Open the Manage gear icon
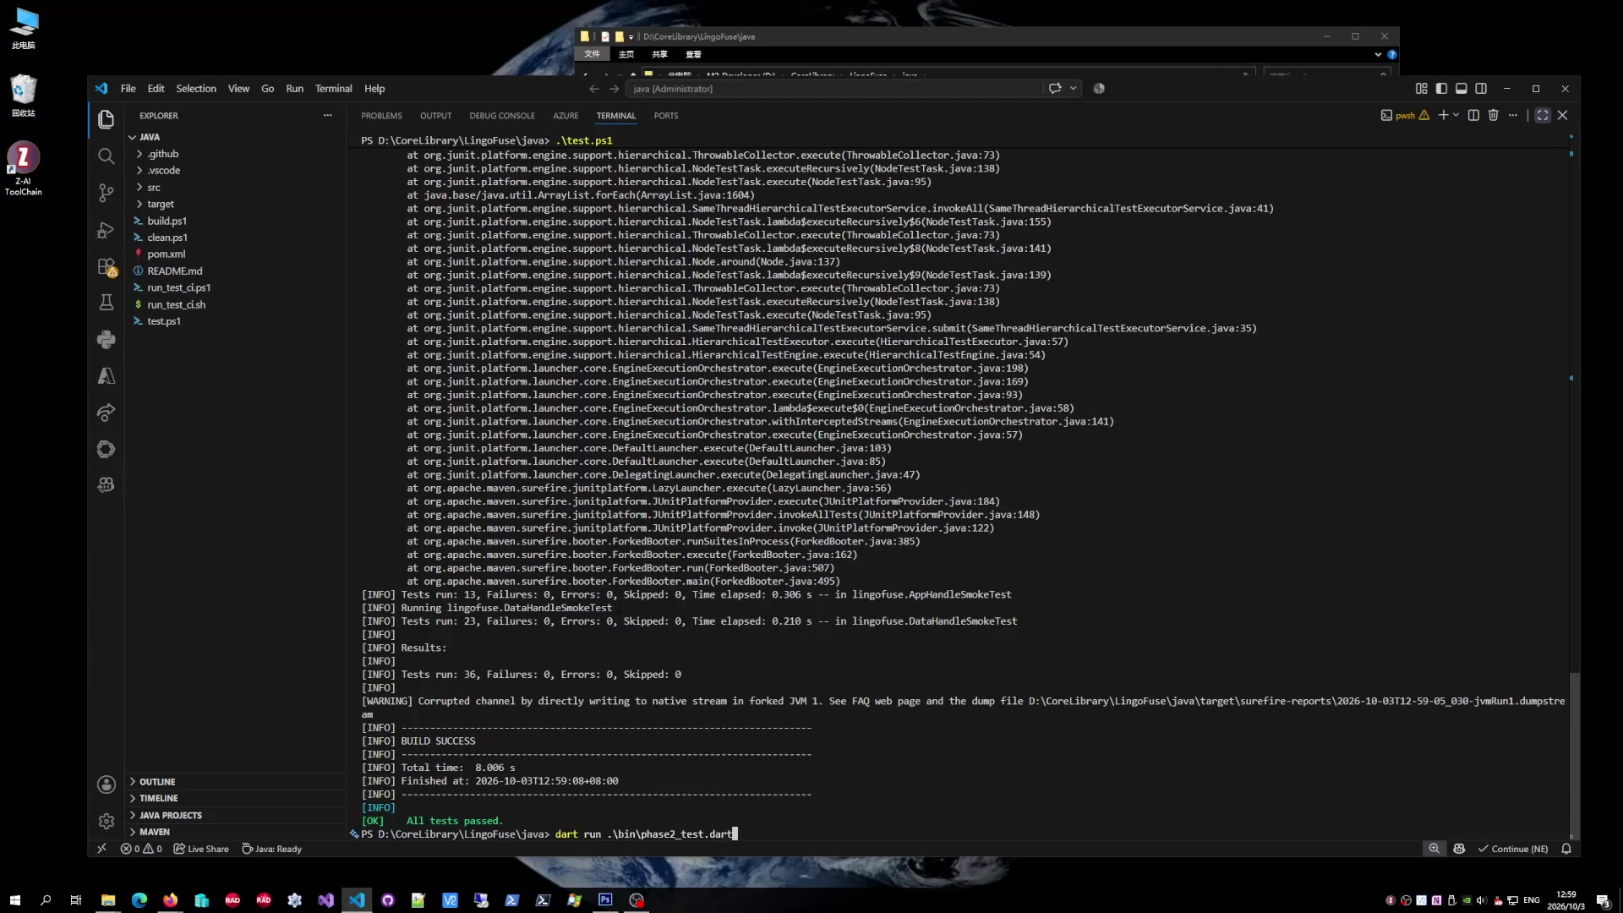The height and width of the screenshot is (913, 1623). 106,821
